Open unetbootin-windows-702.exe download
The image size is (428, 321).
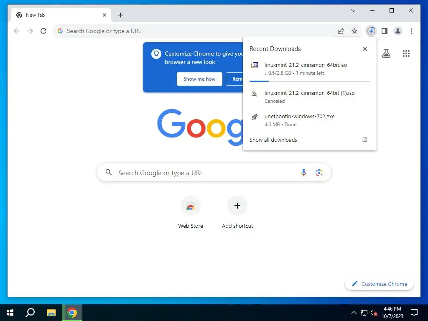(x=310, y=120)
